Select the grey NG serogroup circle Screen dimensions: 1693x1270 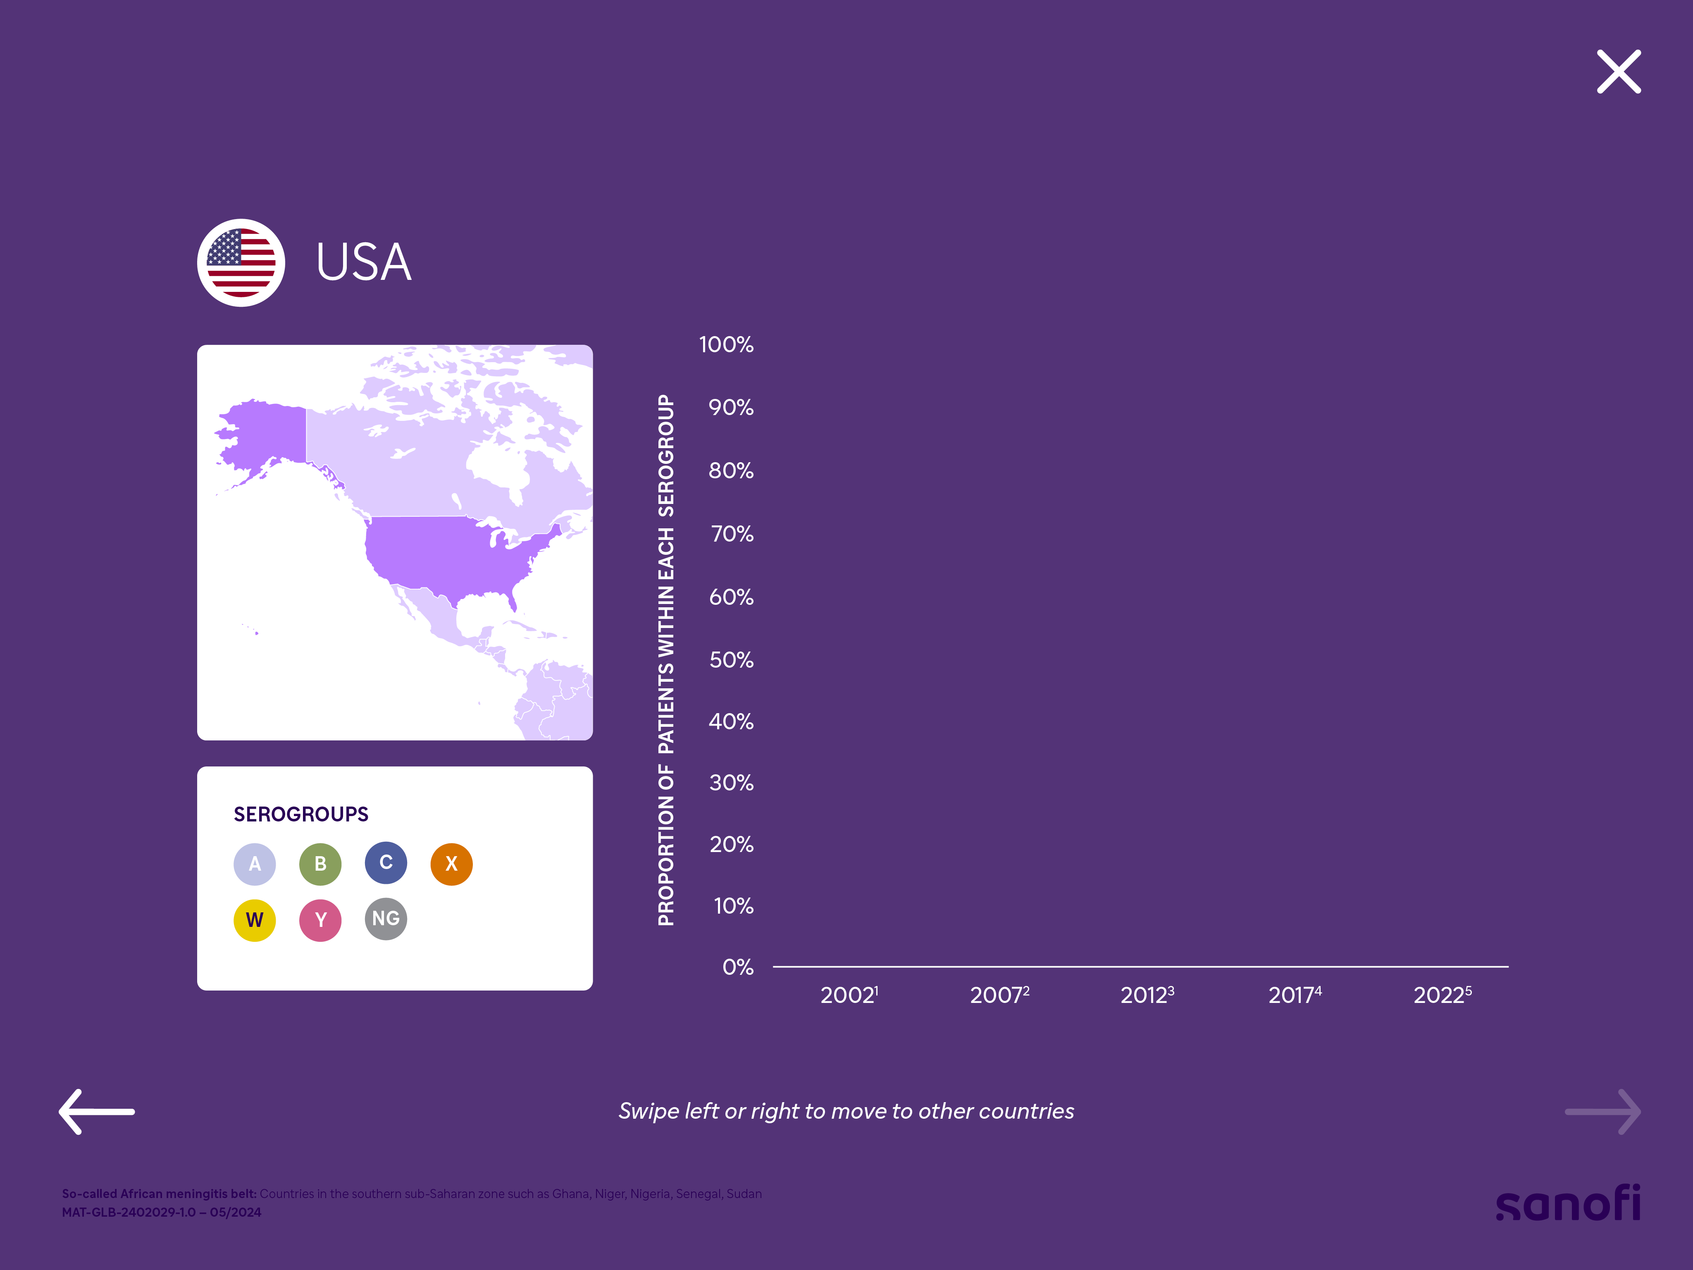point(386,919)
